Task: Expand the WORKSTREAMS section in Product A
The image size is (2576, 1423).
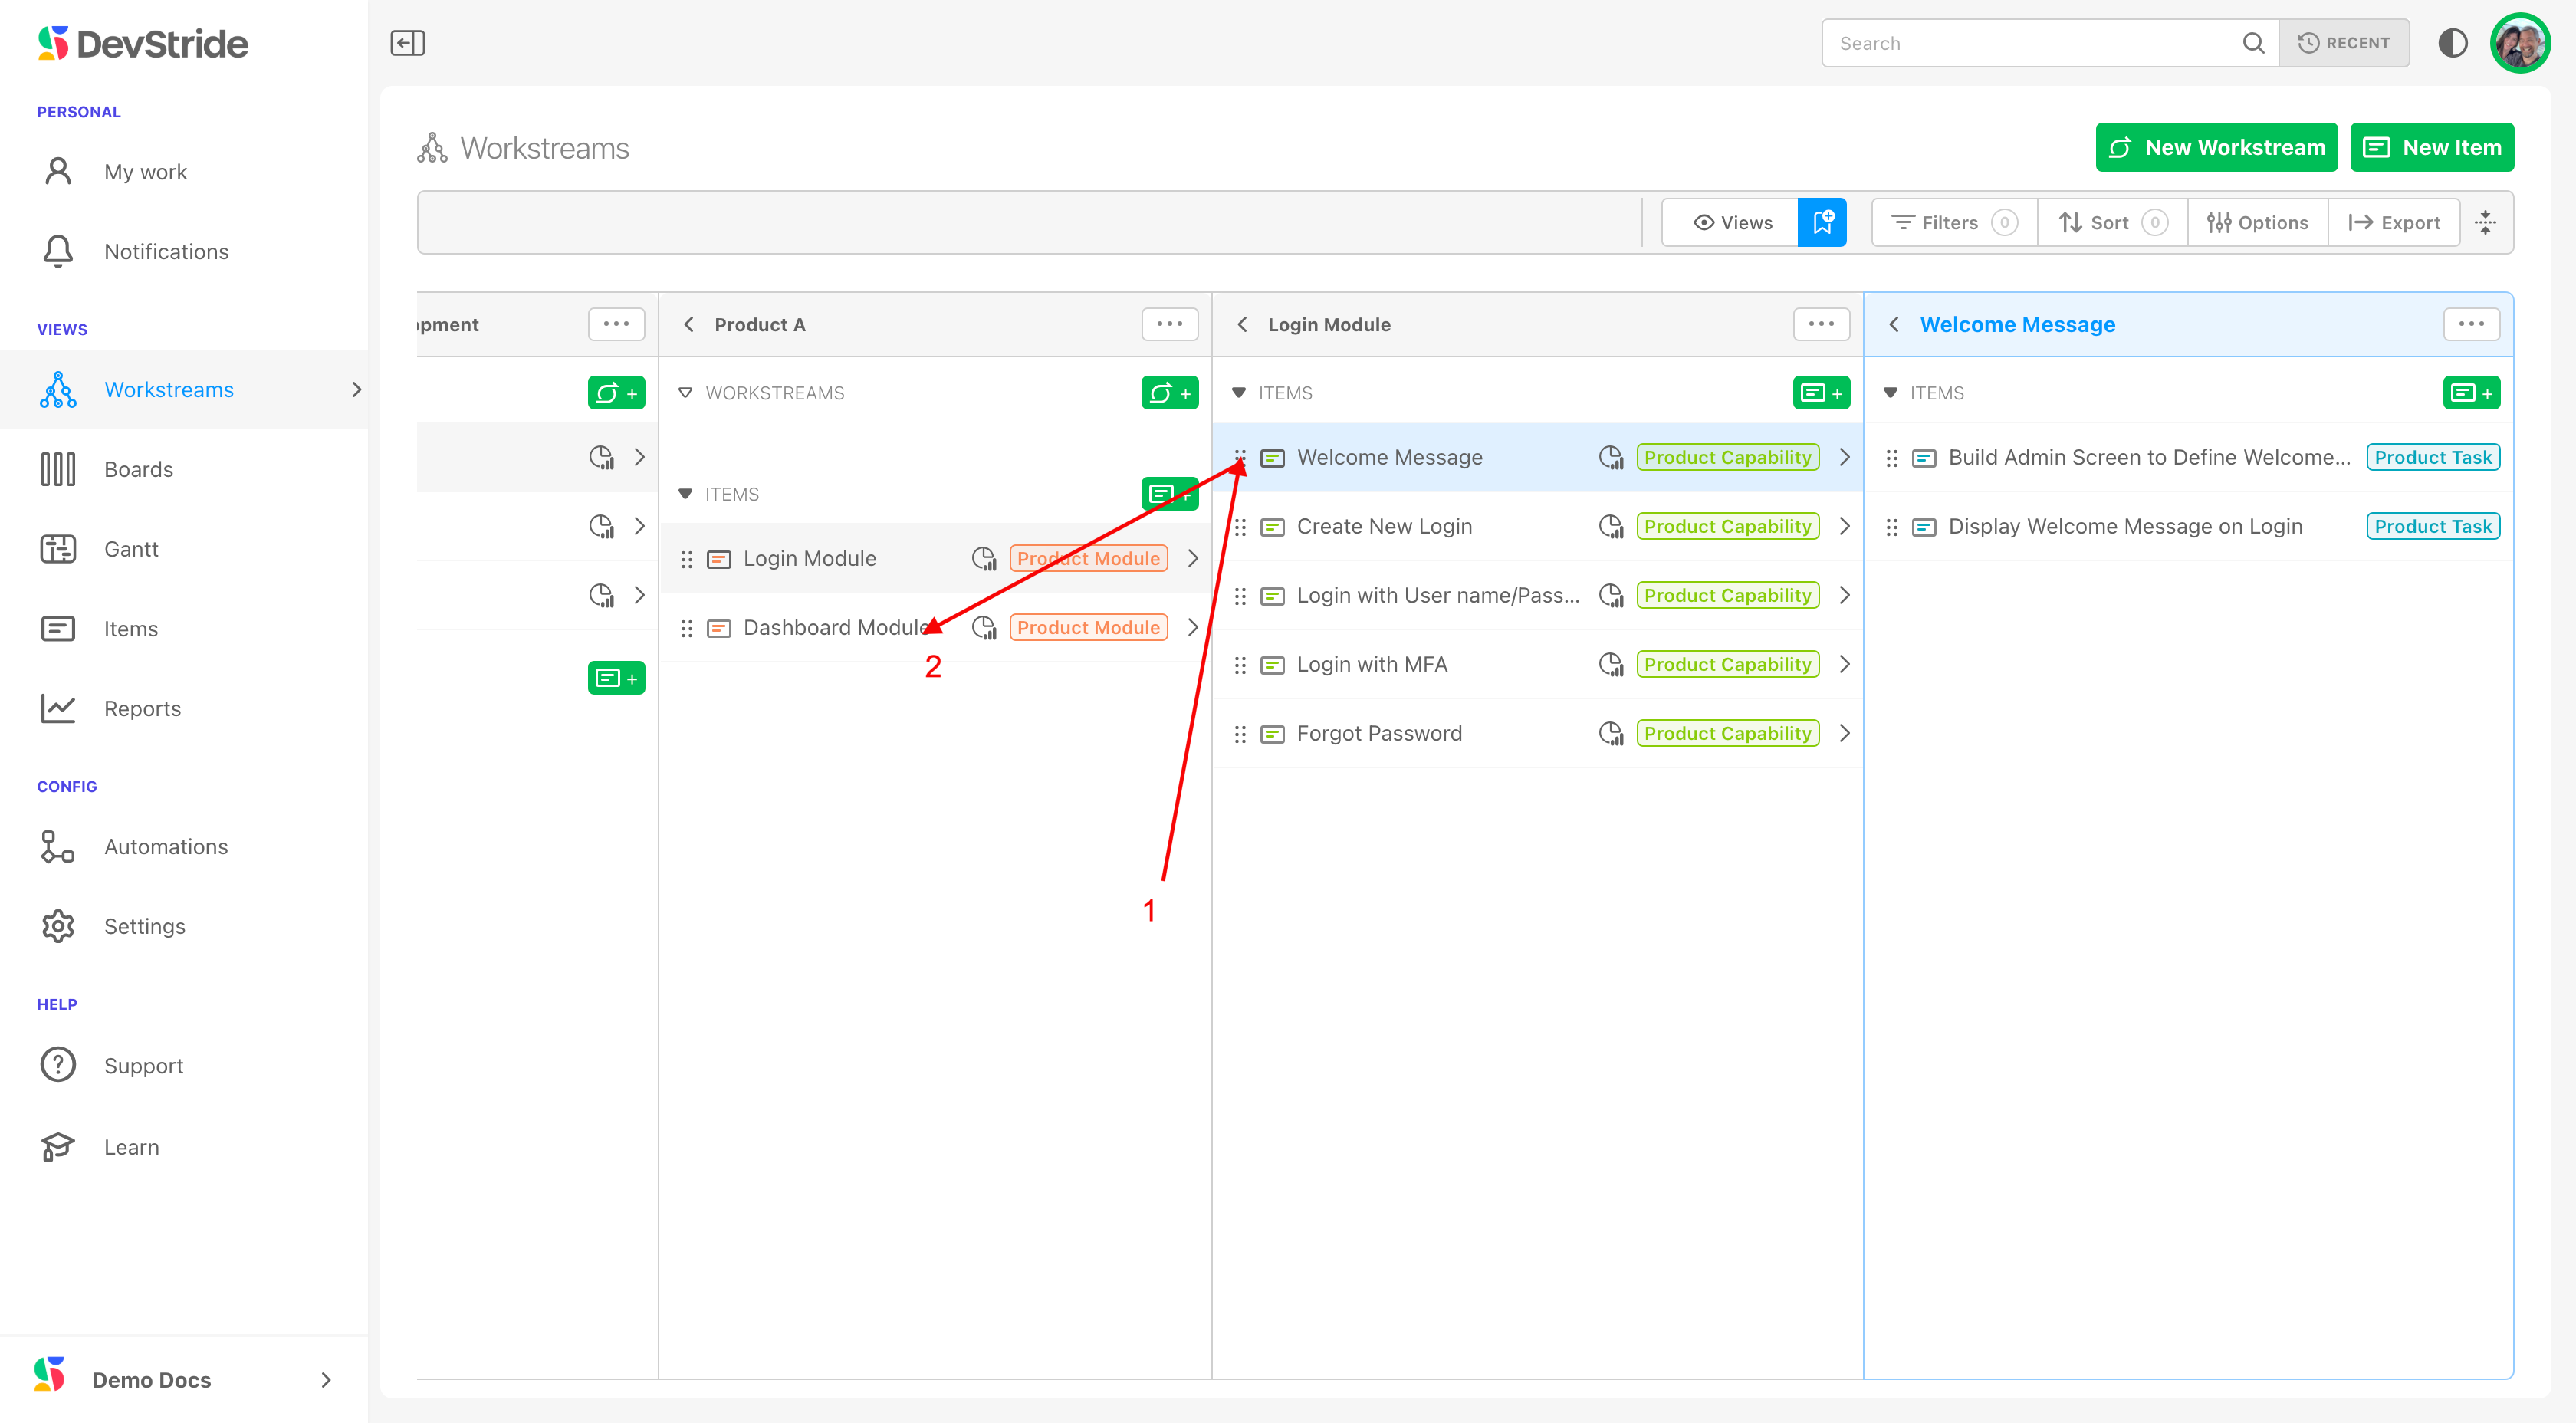Action: pyautogui.click(x=685, y=393)
